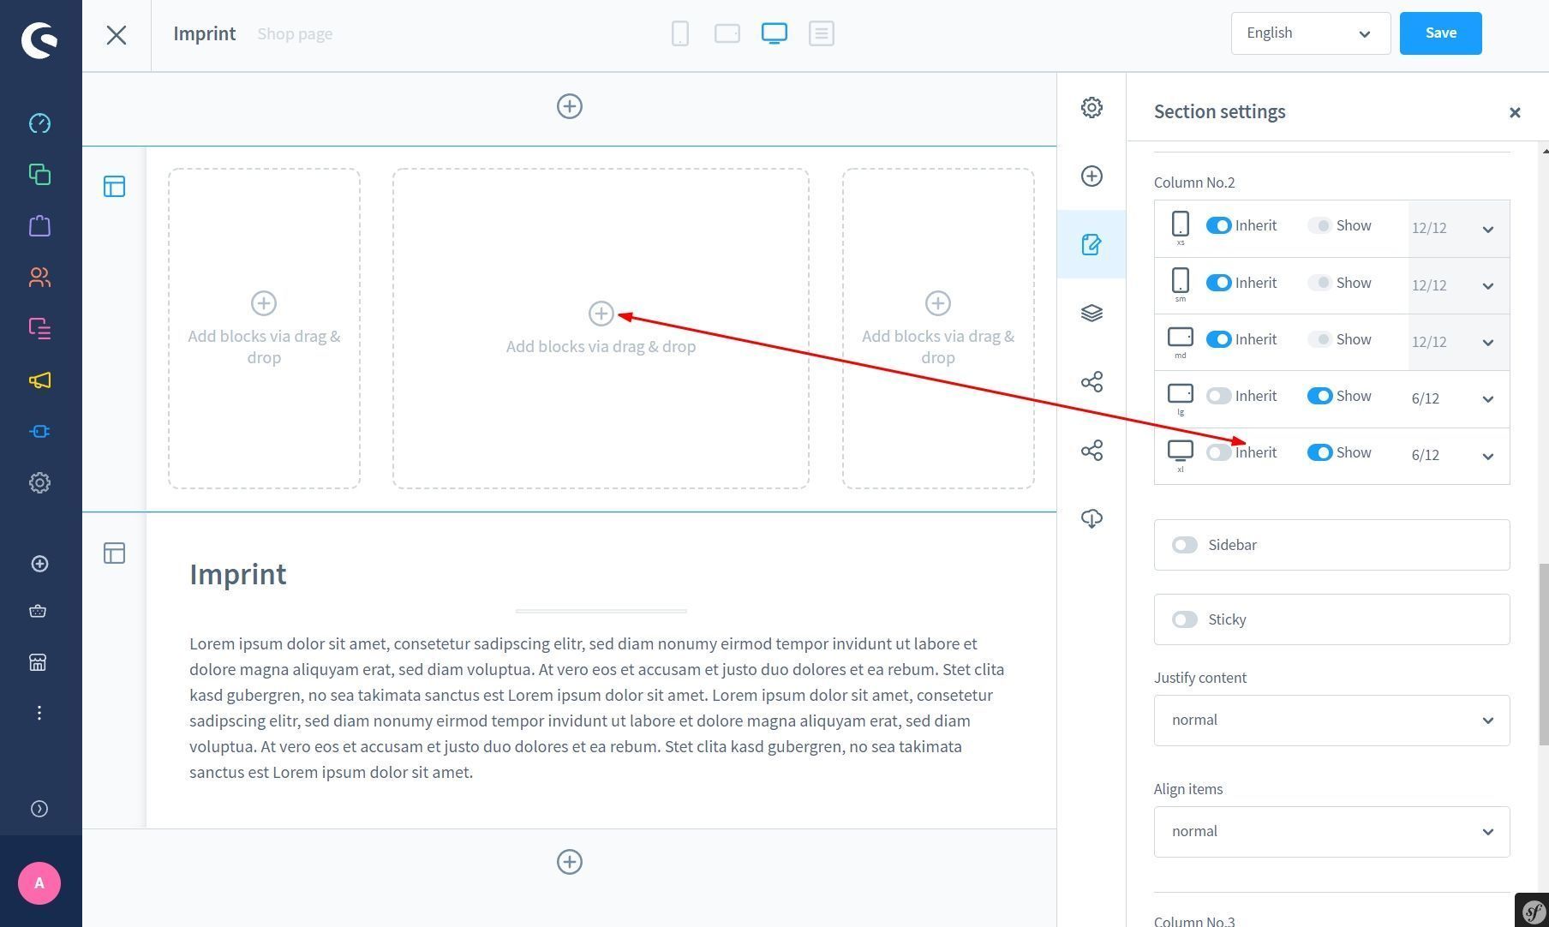Open the English language selector

coord(1310,33)
